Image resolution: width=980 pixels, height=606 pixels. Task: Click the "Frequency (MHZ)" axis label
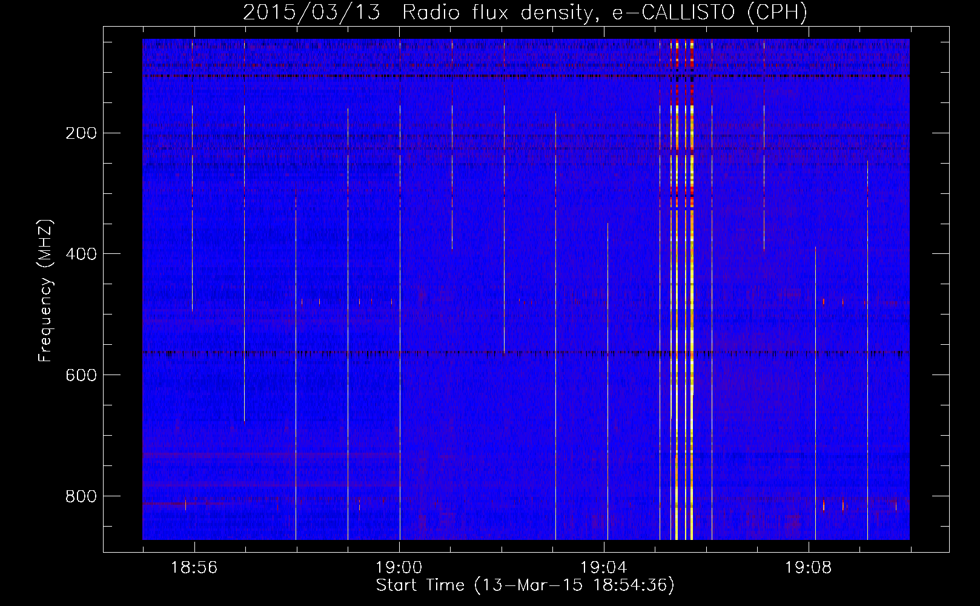pyautogui.click(x=45, y=291)
